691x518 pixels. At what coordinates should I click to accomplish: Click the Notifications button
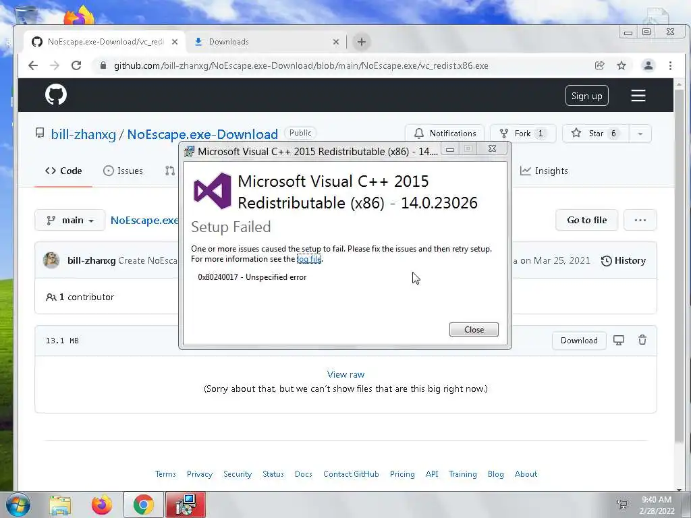click(x=445, y=134)
